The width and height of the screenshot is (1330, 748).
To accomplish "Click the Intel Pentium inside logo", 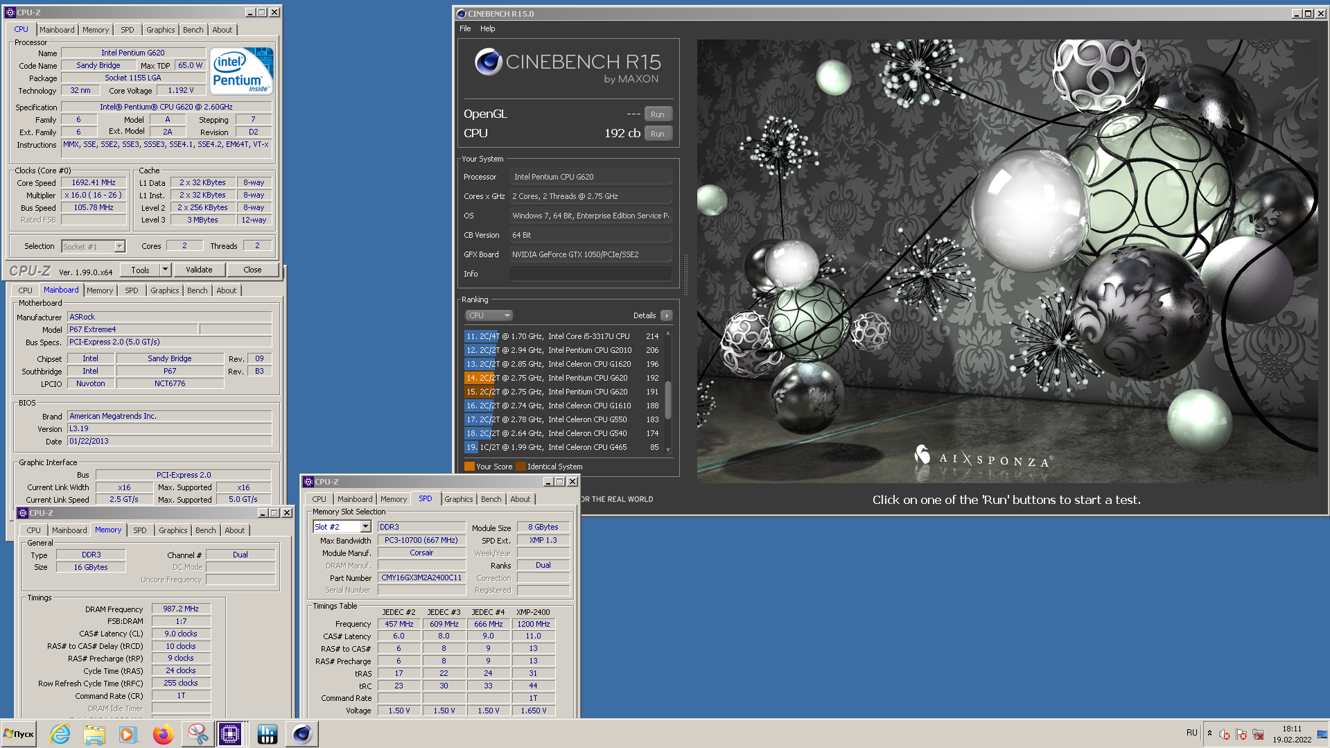I will pos(242,71).
